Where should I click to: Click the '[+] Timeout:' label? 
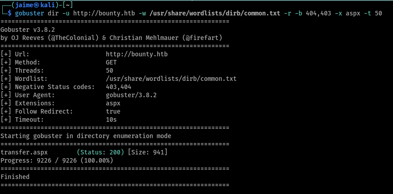22,120
